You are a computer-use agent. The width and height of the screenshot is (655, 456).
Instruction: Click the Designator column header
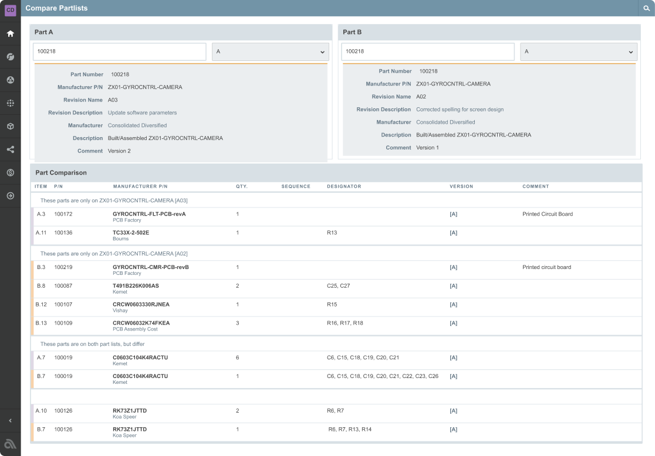tap(344, 186)
